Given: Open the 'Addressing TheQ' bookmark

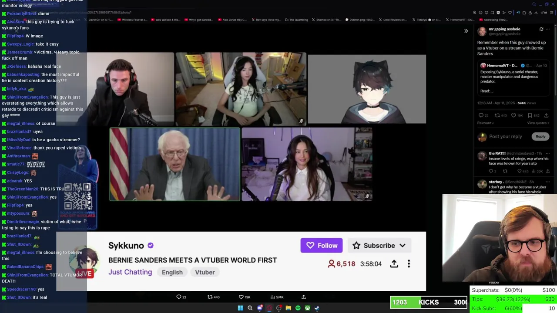Looking at the screenshot, I should point(493,20).
